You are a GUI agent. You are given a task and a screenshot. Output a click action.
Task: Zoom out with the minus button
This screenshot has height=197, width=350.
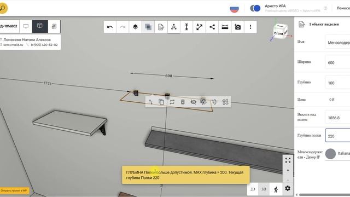(x=288, y=179)
